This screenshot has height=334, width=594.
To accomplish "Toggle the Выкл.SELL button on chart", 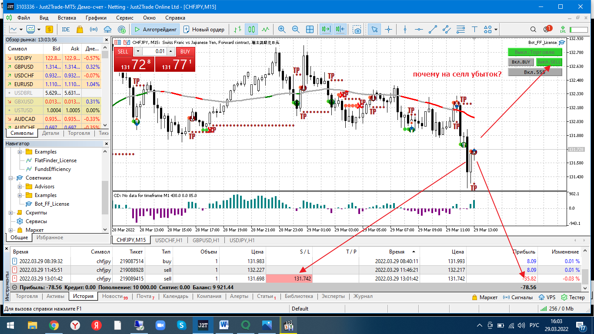I will 549,62.
